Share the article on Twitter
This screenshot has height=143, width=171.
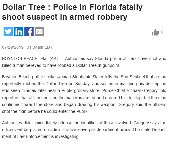[x=8, y=32]
